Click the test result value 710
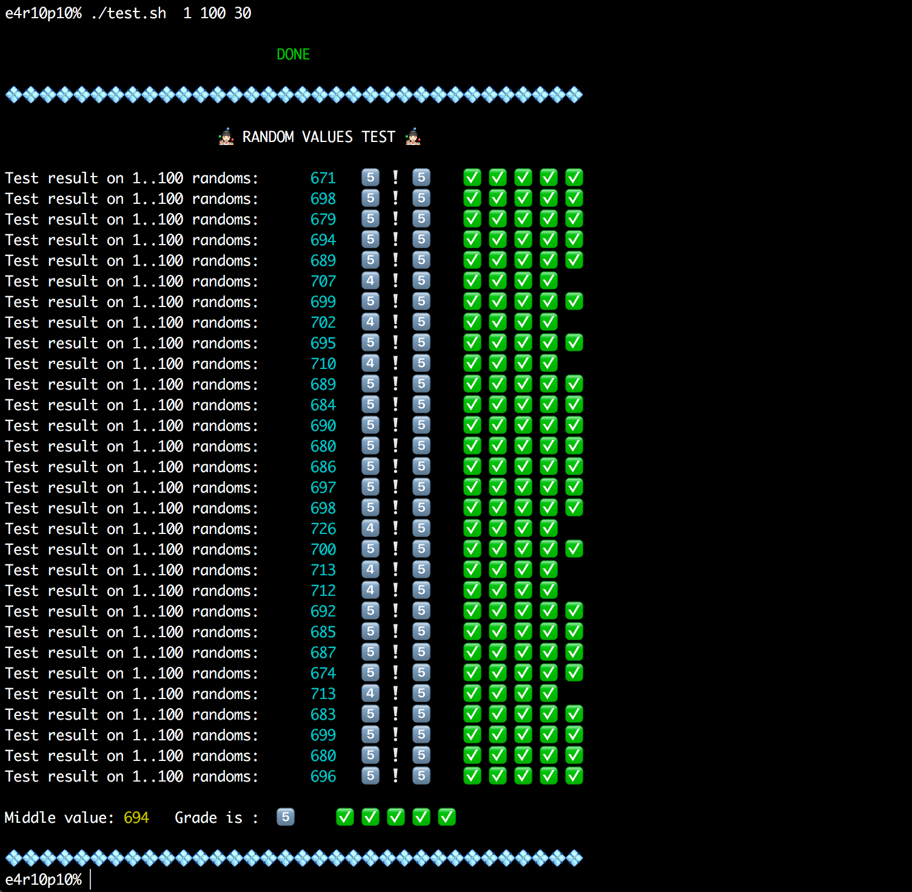The image size is (912, 892). 323,363
